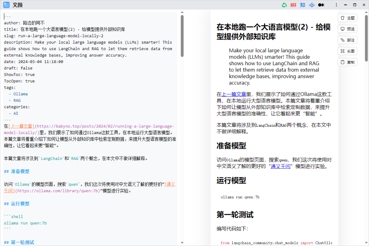Click the editor scrollbar up arrow
The image size is (369, 246).
pyautogui.click(x=182, y=13)
